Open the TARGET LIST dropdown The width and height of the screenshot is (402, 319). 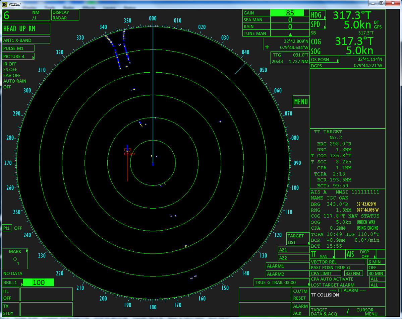point(298,239)
